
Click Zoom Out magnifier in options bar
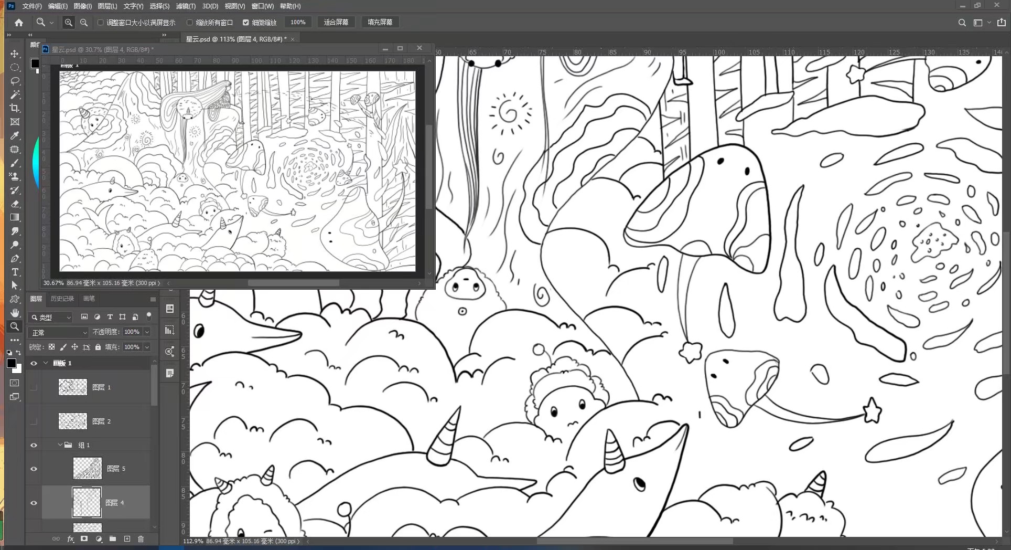tap(84, 23)
